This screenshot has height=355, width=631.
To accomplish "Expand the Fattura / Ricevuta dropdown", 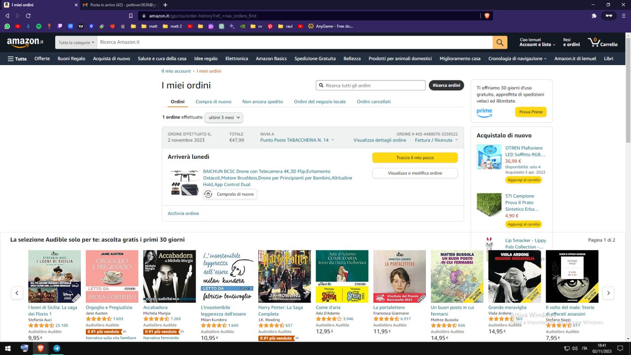I will [x=436, y=140].
